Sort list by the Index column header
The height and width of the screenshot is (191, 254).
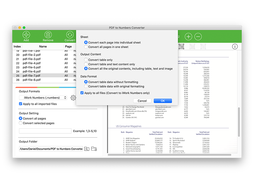[17, 46]
